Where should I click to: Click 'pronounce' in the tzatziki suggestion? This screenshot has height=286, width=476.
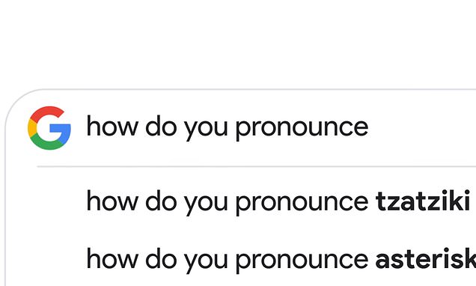coord(302,203)
